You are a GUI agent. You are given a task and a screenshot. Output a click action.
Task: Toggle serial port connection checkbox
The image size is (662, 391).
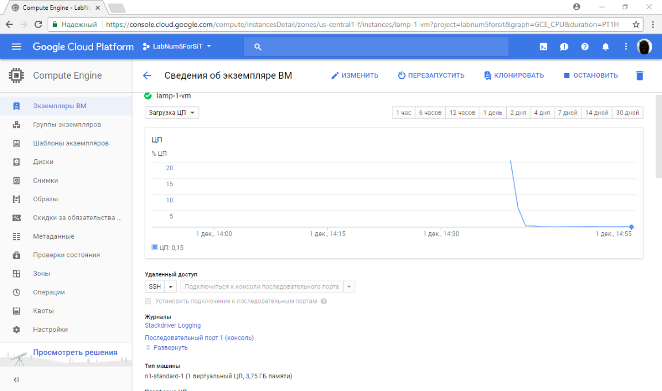pyautogui.click(x=148, y=301)
